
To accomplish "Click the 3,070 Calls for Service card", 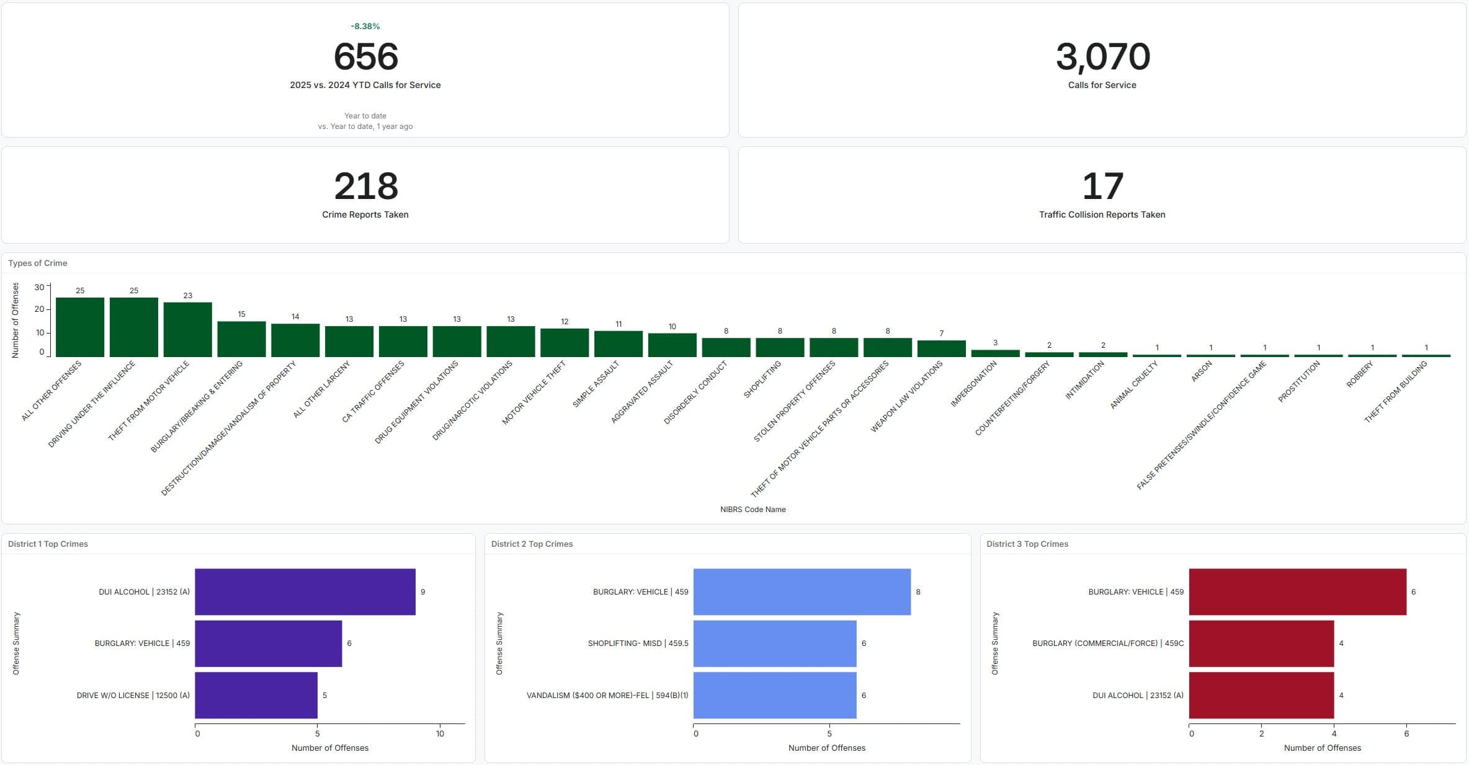I will (1102, 57).
